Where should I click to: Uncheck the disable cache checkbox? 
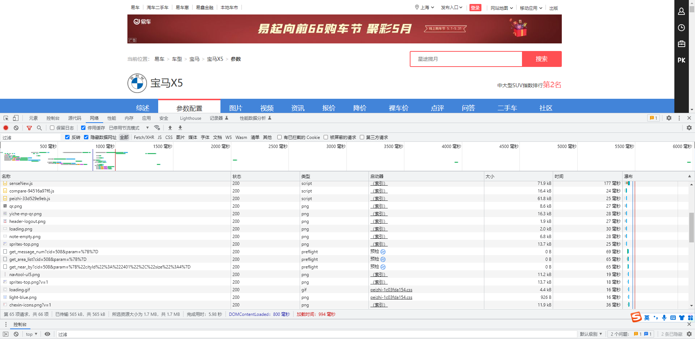tap(83, 128)
